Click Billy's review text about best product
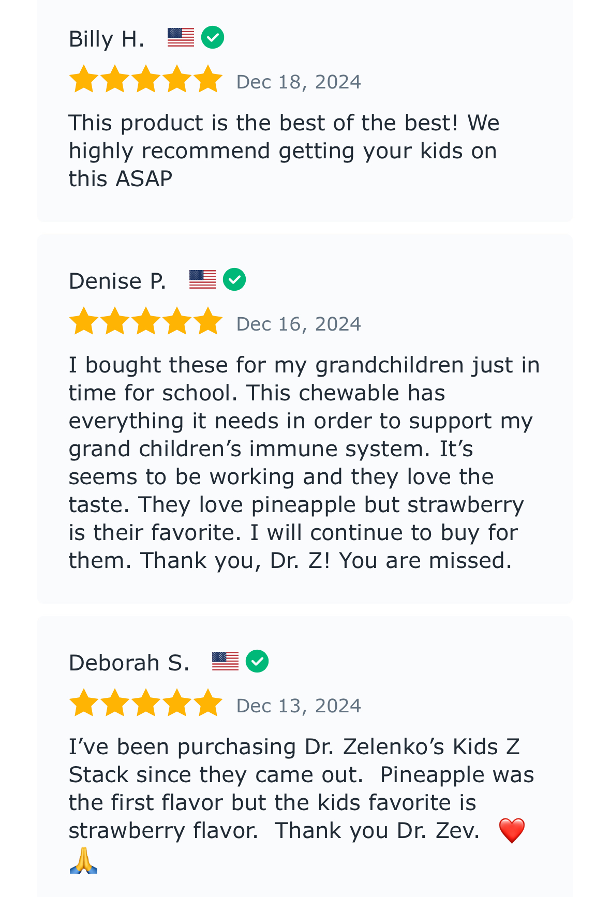Screen dimensions: 610x897 pyautogui.click(x=284, y=151)
